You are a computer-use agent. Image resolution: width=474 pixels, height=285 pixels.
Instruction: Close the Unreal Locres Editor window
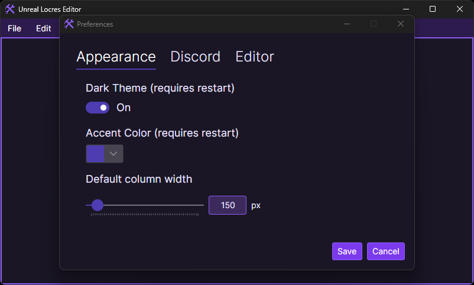pyautogui.click(x=459, y=9)
